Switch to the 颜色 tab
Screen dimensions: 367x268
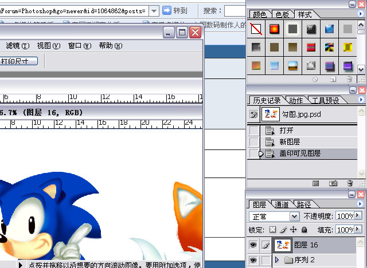point(260,14)
